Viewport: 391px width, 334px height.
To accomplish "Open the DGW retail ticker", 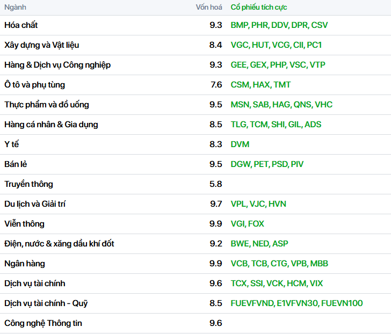I will coord(240,164).
